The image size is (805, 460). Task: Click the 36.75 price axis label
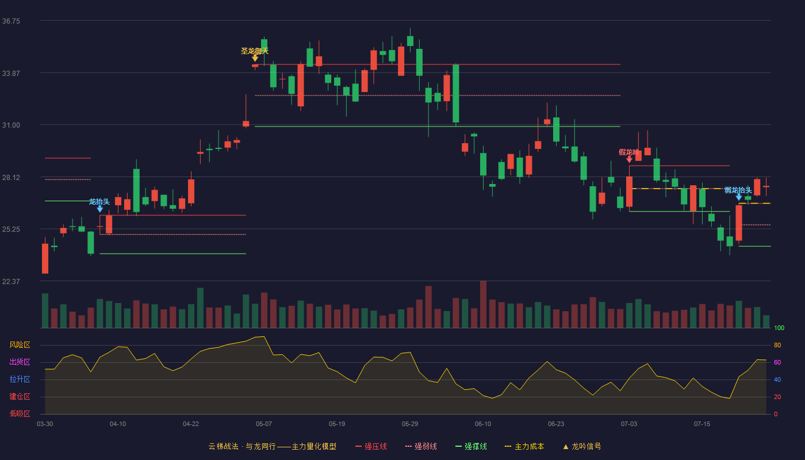(11, 21)
